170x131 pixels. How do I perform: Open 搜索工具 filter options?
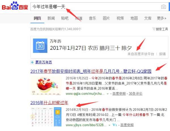(x=160, y=29)
